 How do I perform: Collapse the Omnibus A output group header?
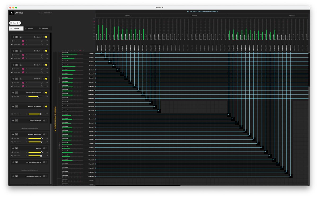(x=128, y=16)
